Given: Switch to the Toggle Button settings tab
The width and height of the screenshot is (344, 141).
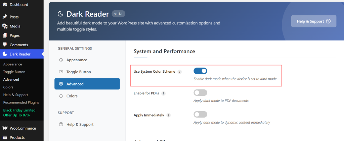Looking at the screenshot, I should pyautogui.click(x=87, y=72).
